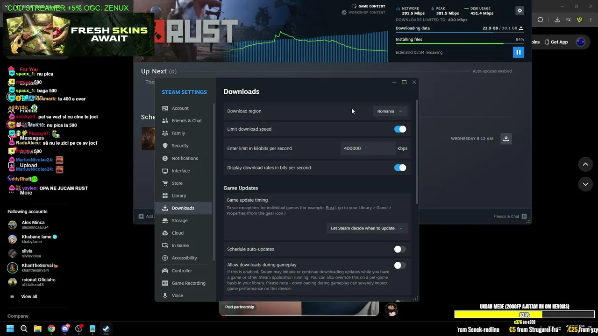Open the Family settings section

[183, 133]
